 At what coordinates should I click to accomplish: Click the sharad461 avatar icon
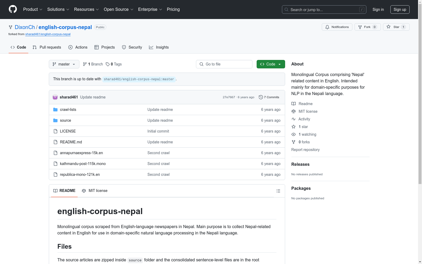55,97
